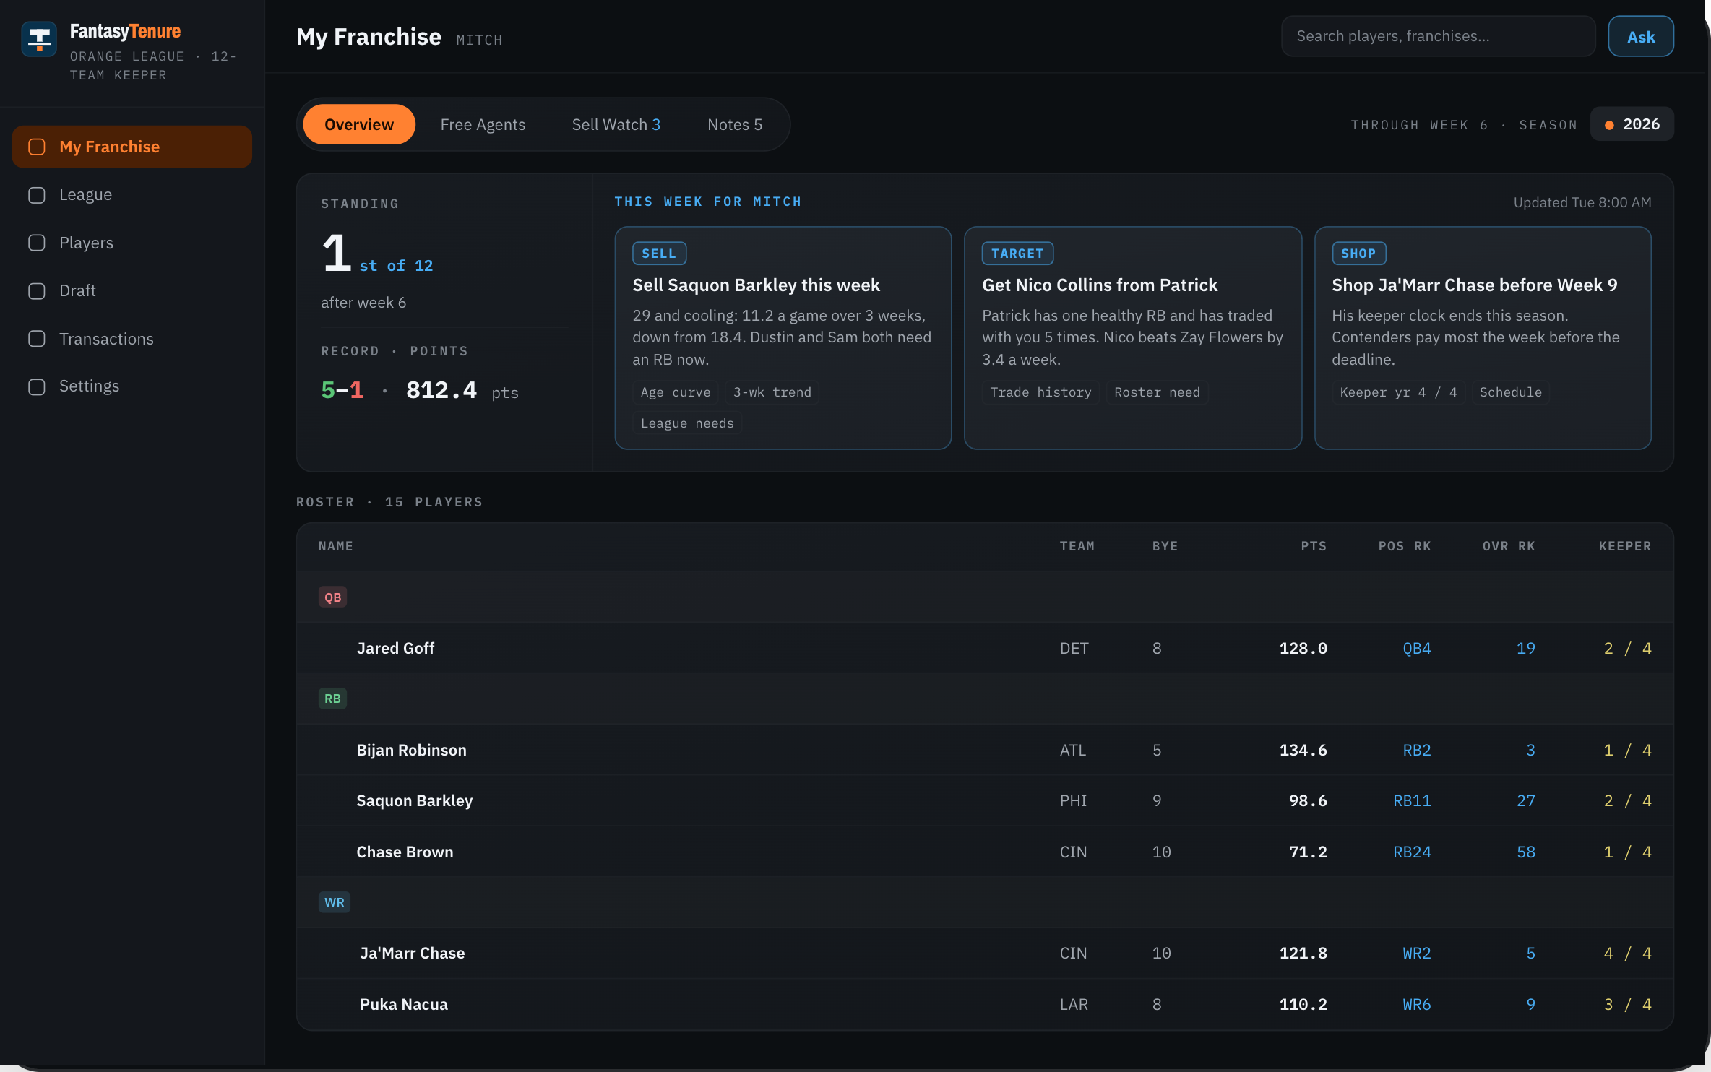Click Puka Nacua's WR6 rank
This screenshot has height=1072, width=1711.
(x=1416, y=1004)
